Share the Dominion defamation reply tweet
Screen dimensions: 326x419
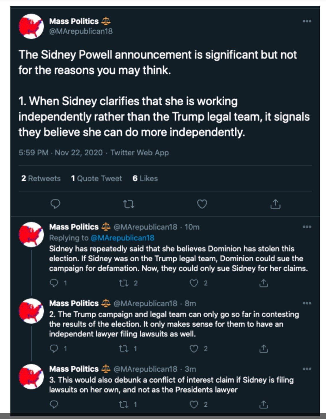click(x=263, y=283)
